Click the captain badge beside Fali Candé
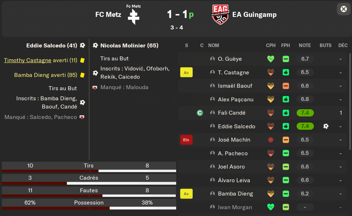 pyautogui.click(x=200, y=113)
